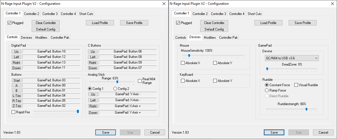
Task: Enable the Visual Rumble checkbox
Action: tap(296, 85)
